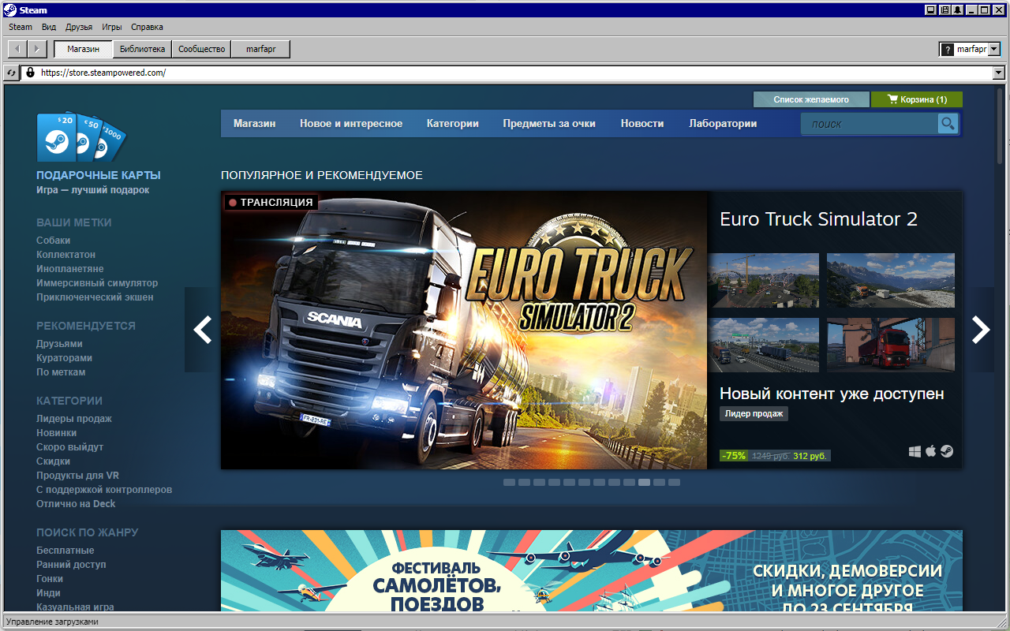The width and height of the screenshot is (1010, 631).
Task: Open the Коллектатон tag link
Action: (65, 255)
